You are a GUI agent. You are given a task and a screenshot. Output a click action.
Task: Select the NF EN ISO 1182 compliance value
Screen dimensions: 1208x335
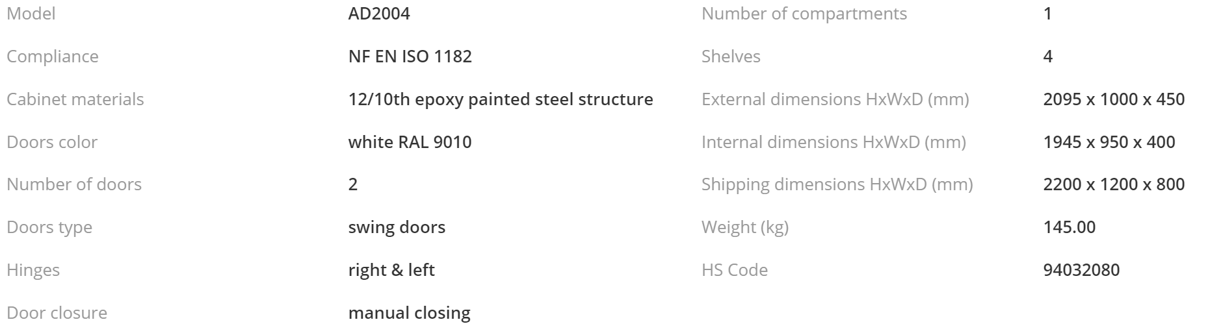(410, 56)
